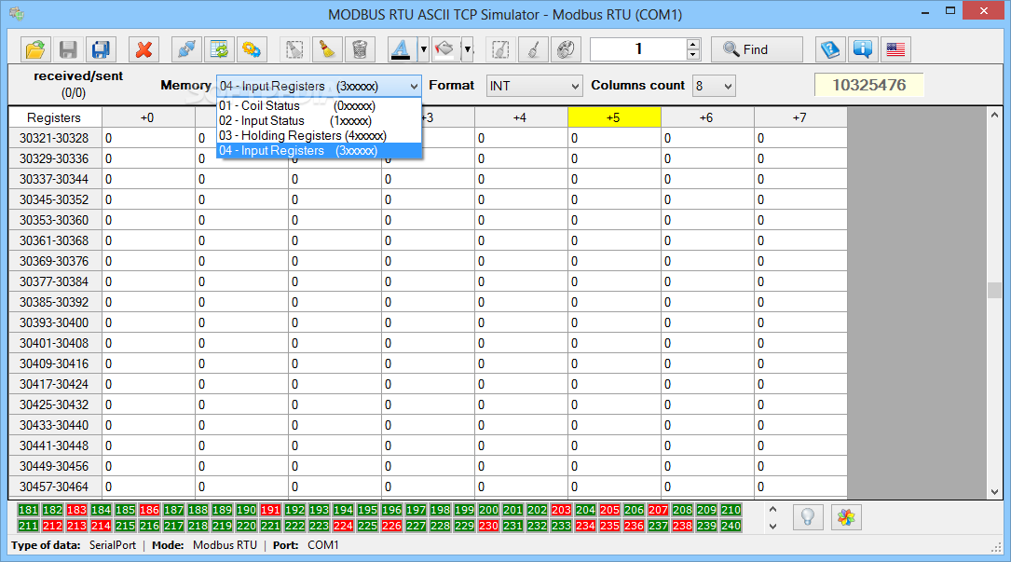This screenshot has width=1011, height=562.
Task: Select red device ID 212
Action: (x=53, y=526)
